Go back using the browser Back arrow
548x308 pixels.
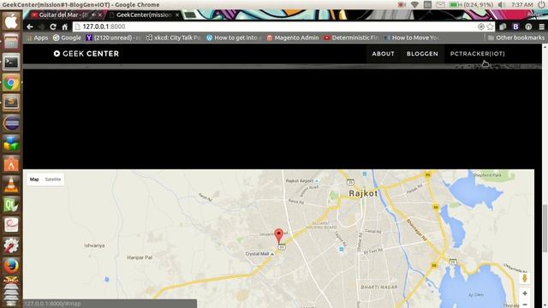(x=30, y=27)
